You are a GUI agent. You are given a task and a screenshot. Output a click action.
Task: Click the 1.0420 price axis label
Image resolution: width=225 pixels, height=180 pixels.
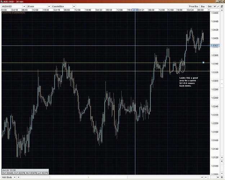coord(215,30)
